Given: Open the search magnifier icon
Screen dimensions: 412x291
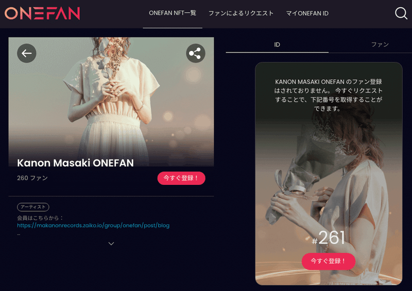Looking at the screenshot, I should 401,13.
